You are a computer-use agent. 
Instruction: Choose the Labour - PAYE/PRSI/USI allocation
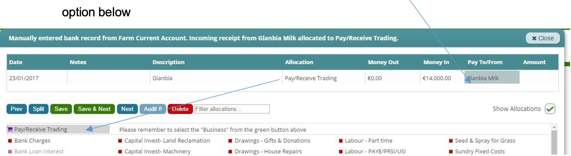pos(375,151)
